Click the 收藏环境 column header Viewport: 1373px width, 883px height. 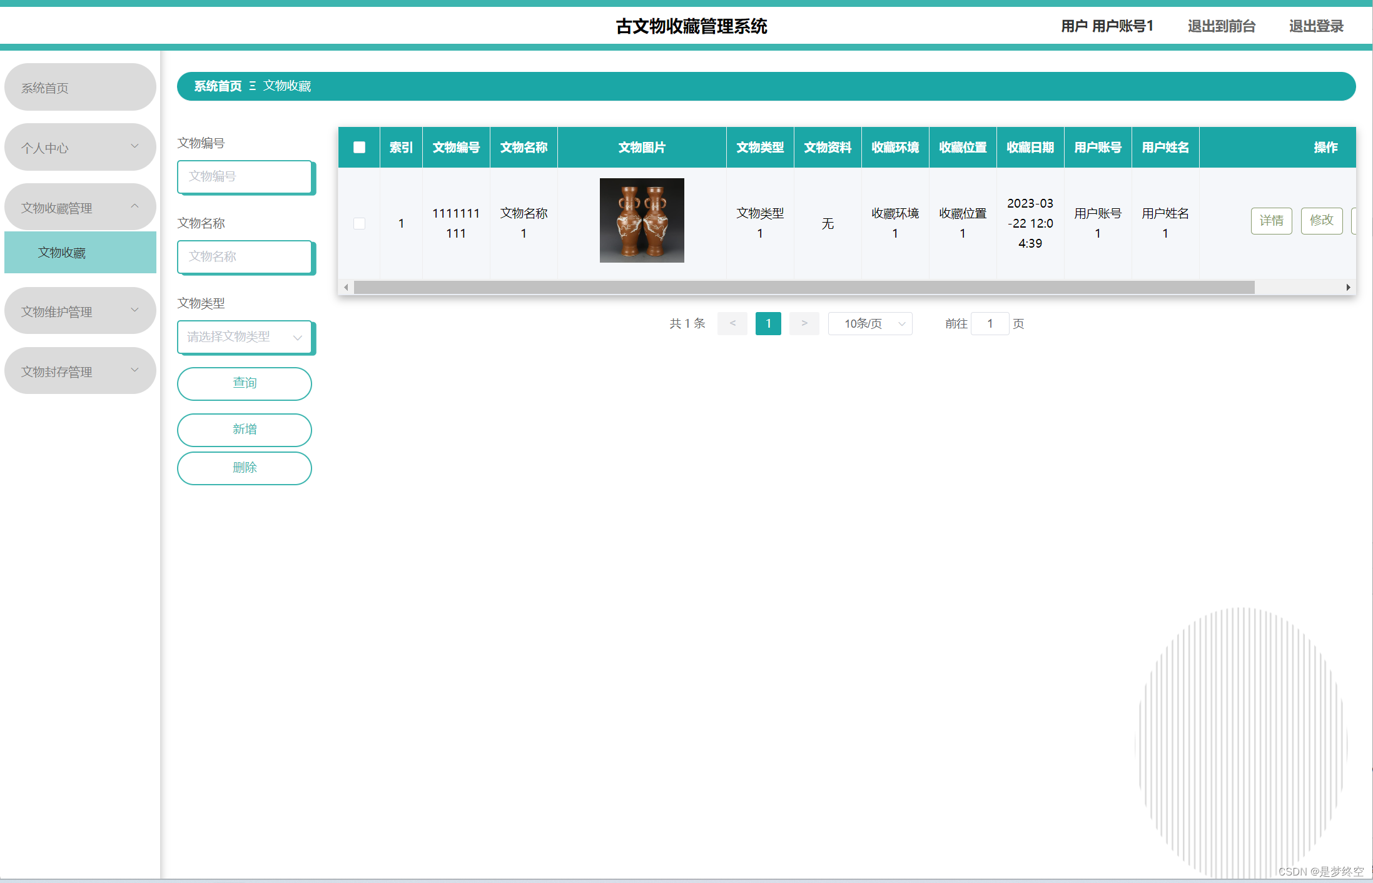[x=895, y=148]
